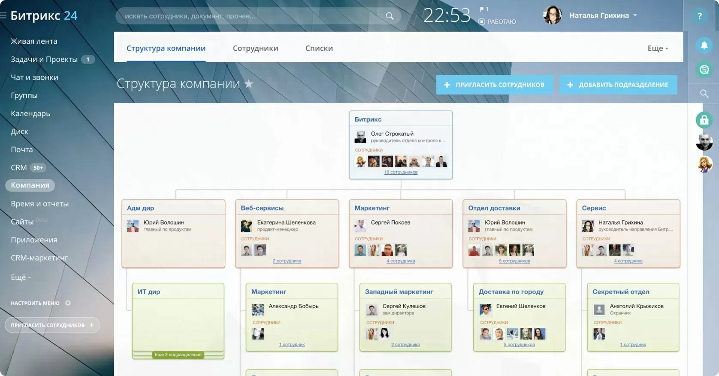The width and height of the screenshot is (719, 376).
Task: Open CRM in sidebar
Action: point(19,167)
